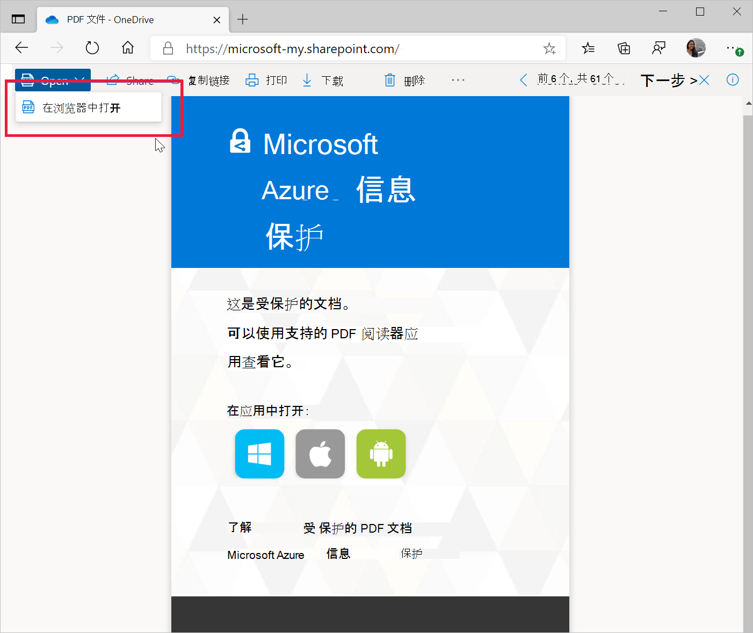Open the blue info circle indicator
This screenshot has height=633, width=753.
click(x=733, y=79)
